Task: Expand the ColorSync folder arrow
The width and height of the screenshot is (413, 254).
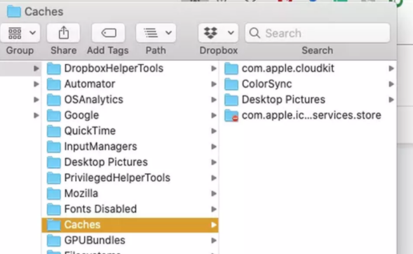Action: pos(391,84)
